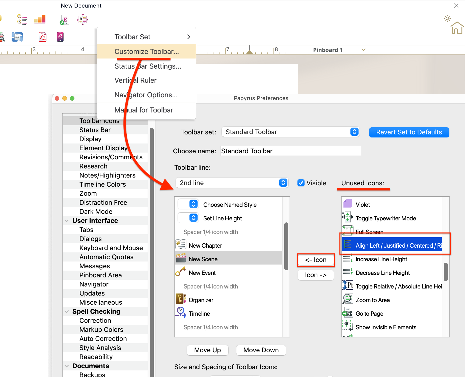The height and width of the screenshot is (377, 465).
Task: Click the PDF export toolbar icon
Action: [x=42, y=37]
